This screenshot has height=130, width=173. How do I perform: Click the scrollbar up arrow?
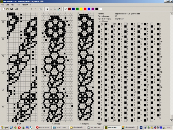tap(171, 14)
